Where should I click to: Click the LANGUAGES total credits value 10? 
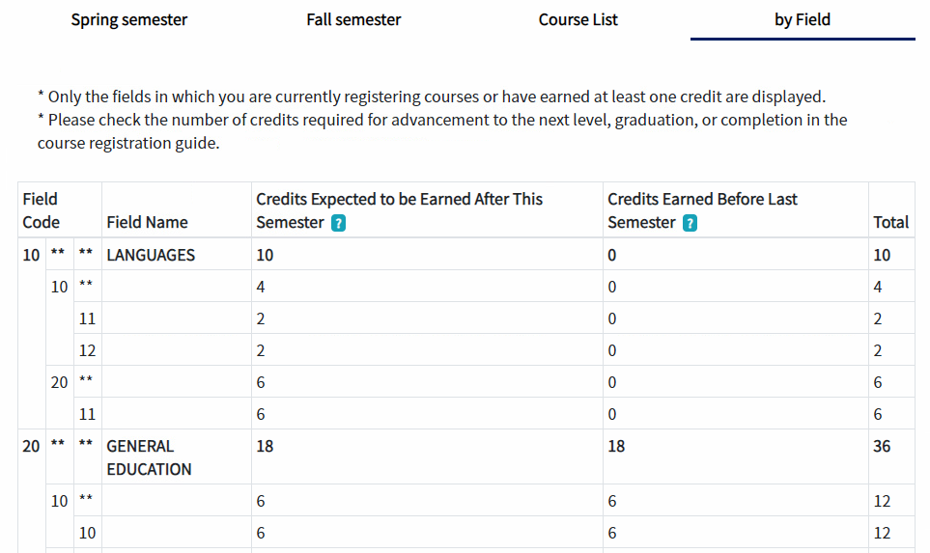pos(882,255)
